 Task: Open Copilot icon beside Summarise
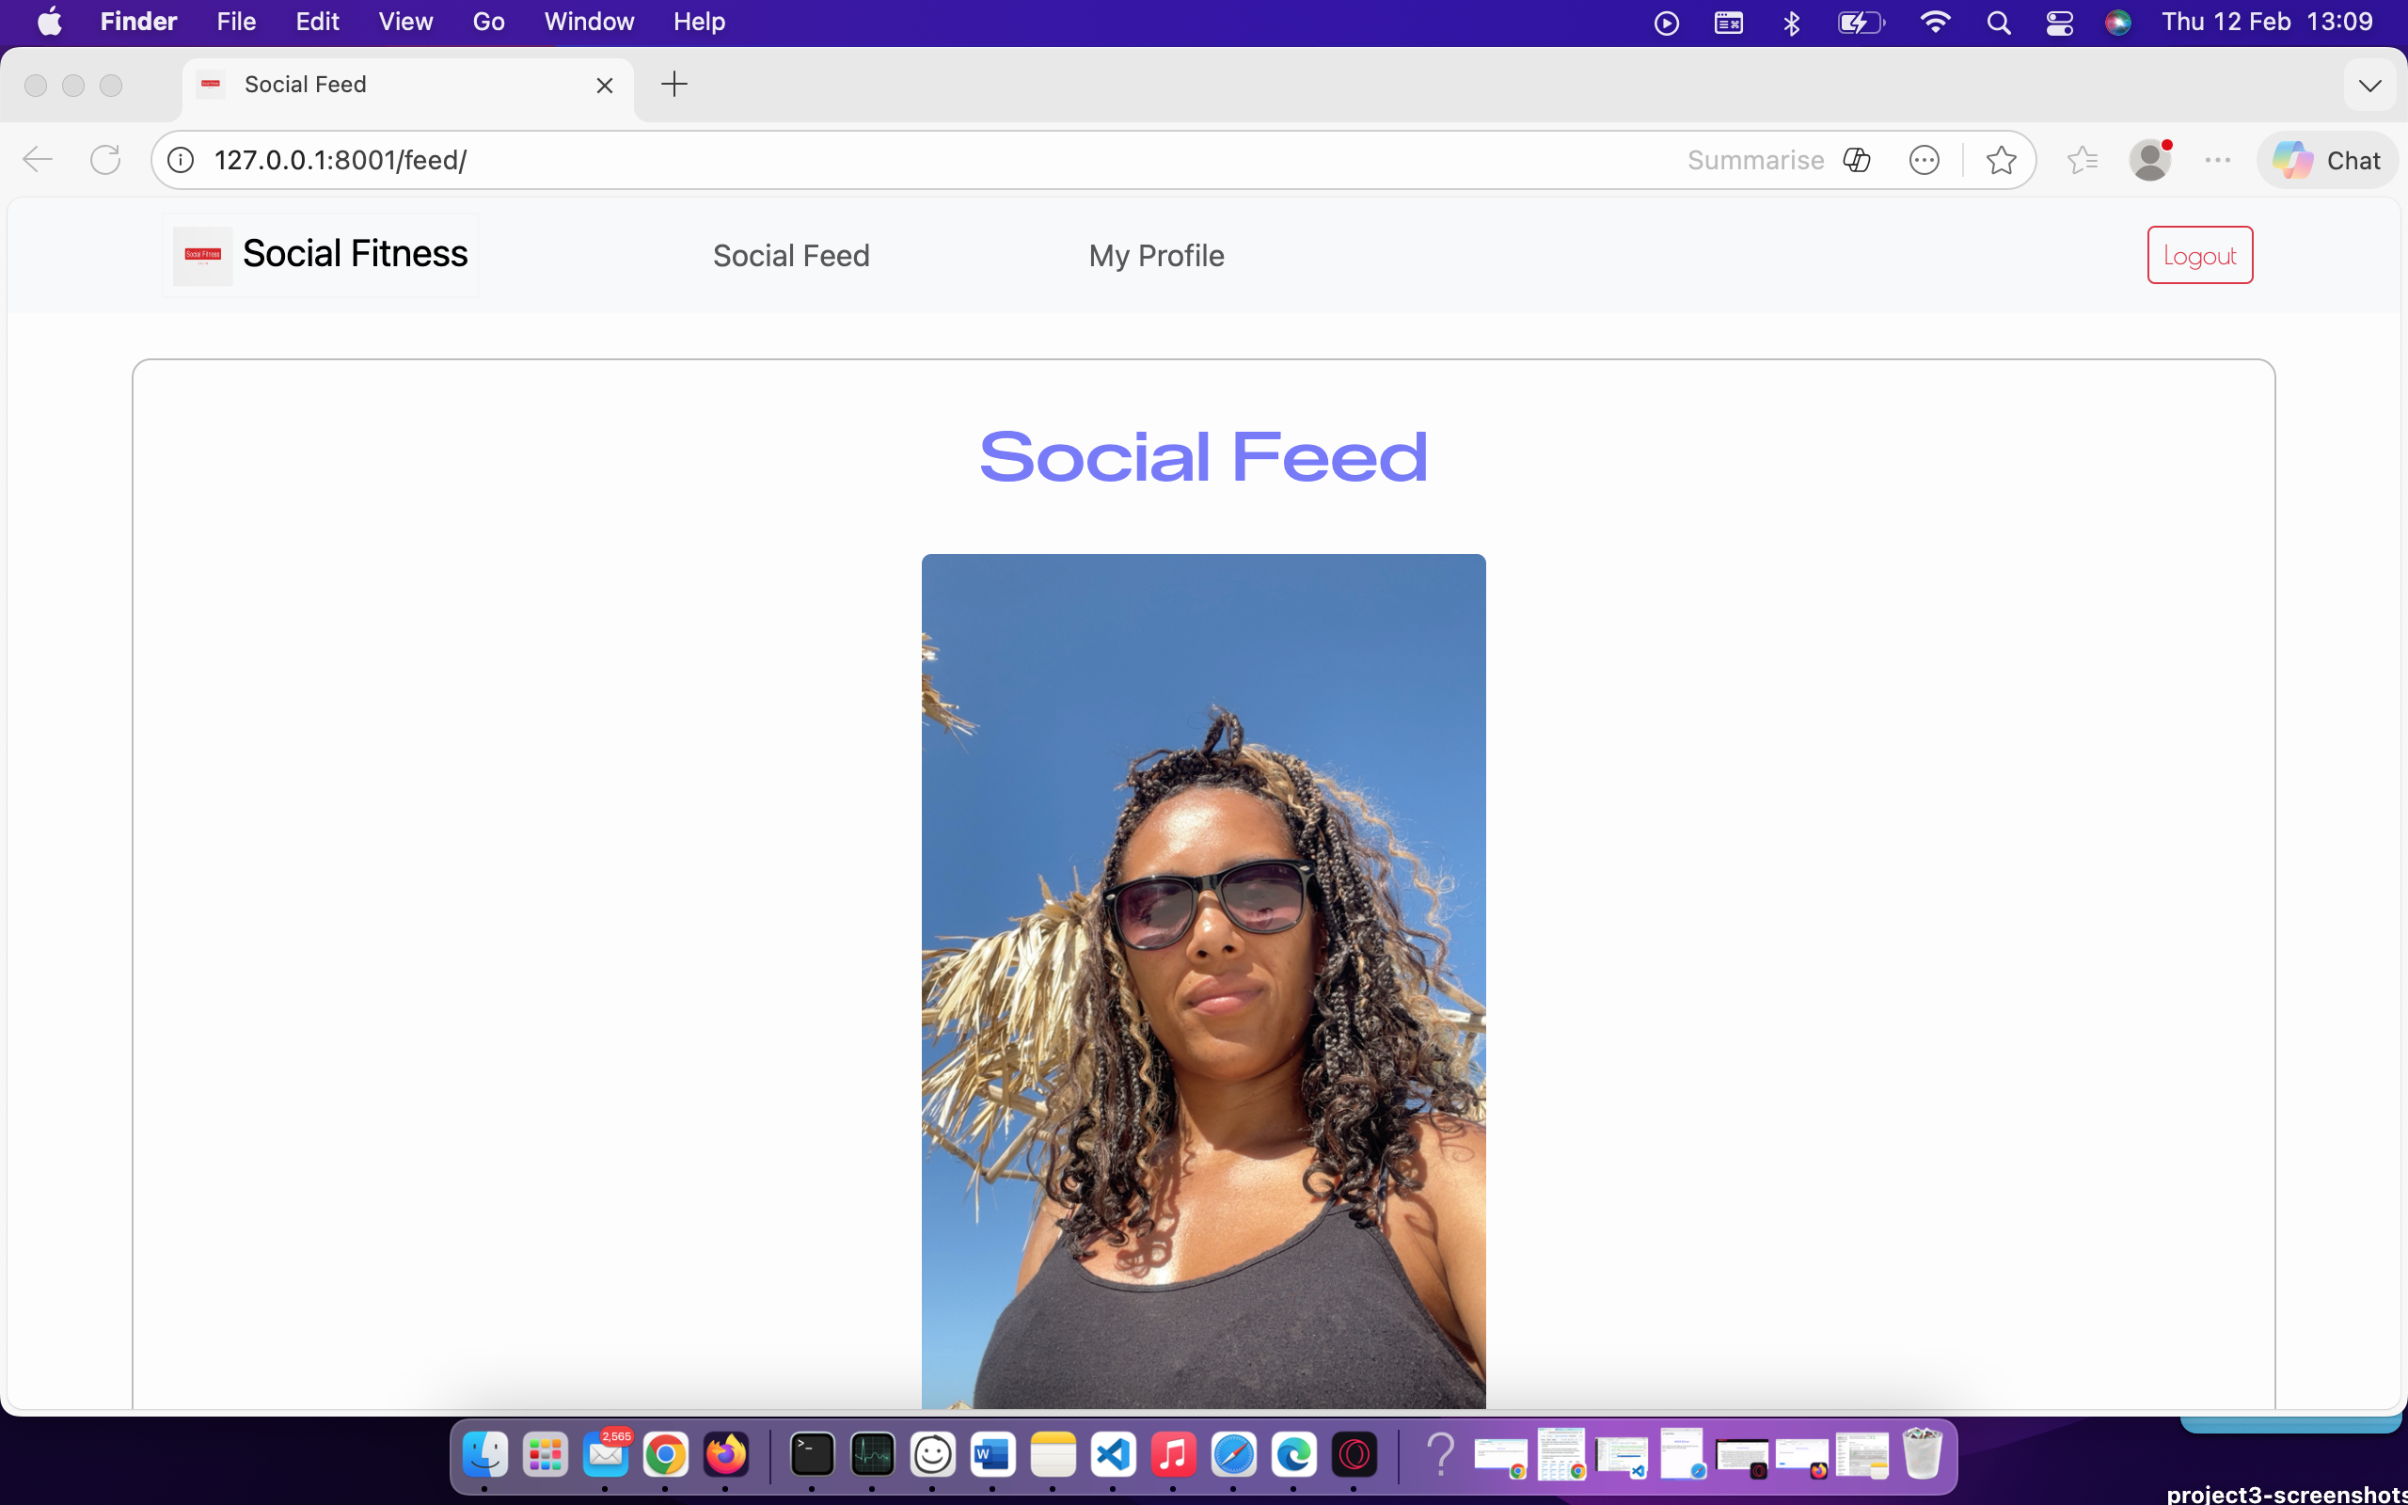1857,159
